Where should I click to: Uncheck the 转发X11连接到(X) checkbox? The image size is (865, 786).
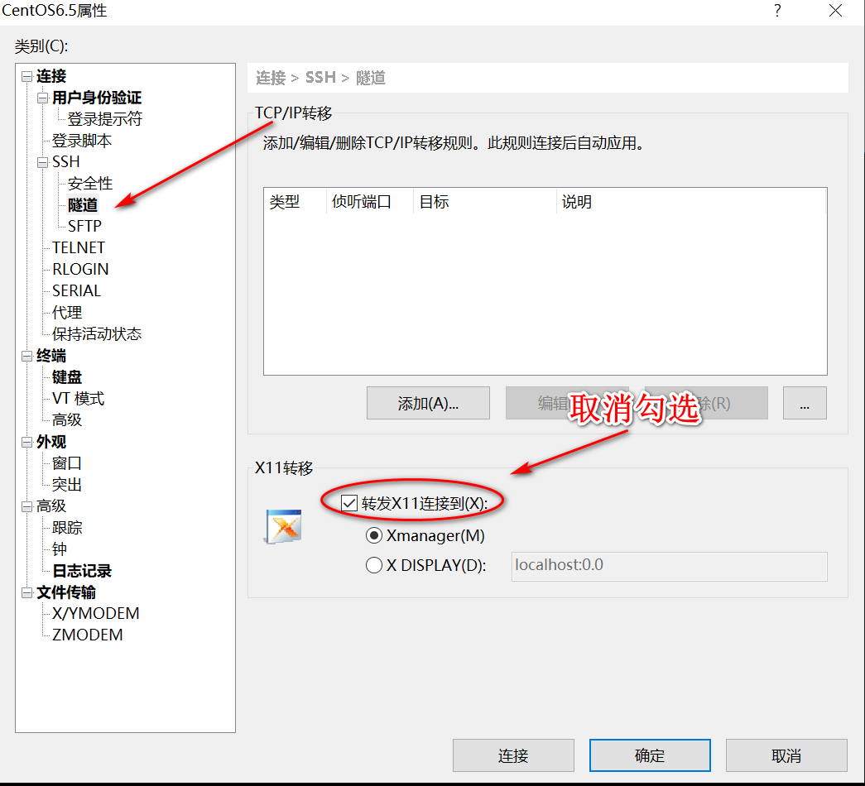(349, 501)
